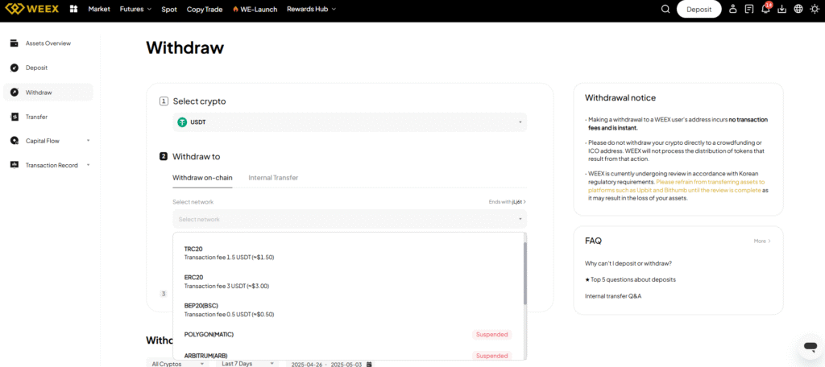Open the language globe icon
Viewport: 825px width, 367px height.
click(798, 9)
